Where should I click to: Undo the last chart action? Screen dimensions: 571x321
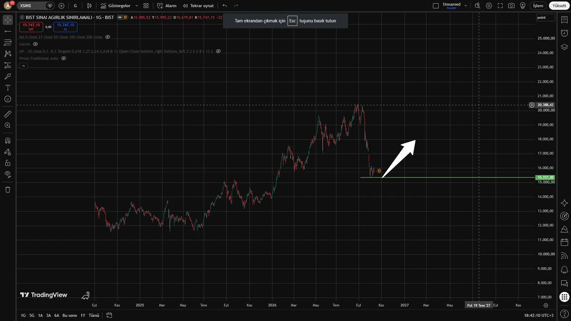225,6
